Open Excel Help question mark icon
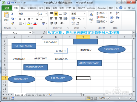The width and height of the screenshot is (137, 102). pyautogui.click(x=121, y=8)
